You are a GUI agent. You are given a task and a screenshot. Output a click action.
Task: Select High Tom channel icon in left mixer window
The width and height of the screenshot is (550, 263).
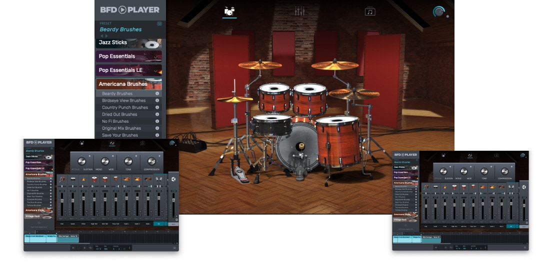tap(94, 179)
